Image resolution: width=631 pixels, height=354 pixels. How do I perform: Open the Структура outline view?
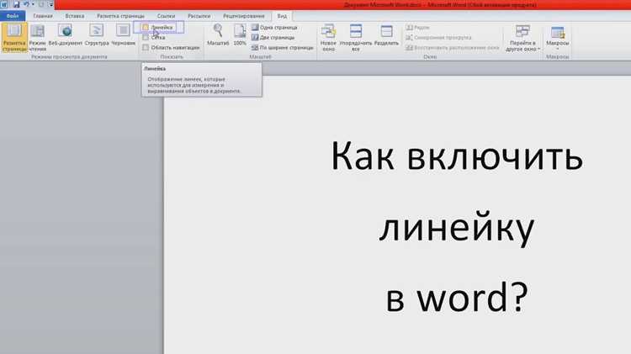click(97, 35)
